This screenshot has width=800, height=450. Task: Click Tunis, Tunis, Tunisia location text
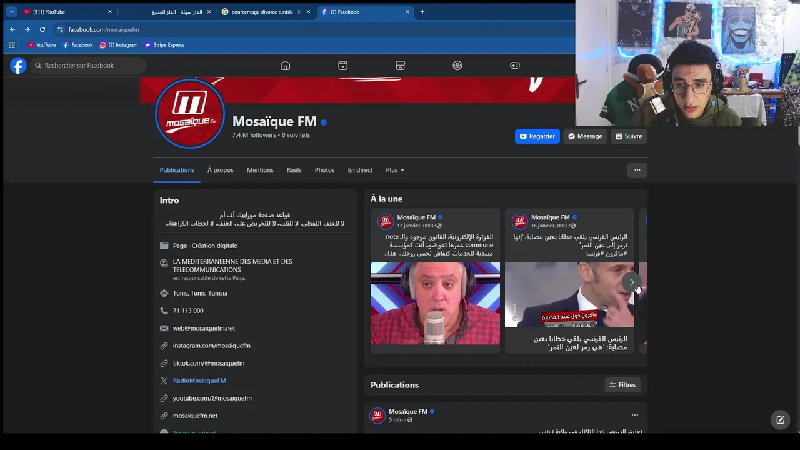coord(200,293)
